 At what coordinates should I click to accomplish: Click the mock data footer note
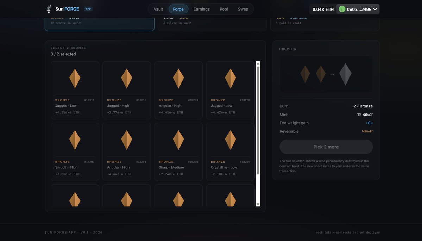348,233
